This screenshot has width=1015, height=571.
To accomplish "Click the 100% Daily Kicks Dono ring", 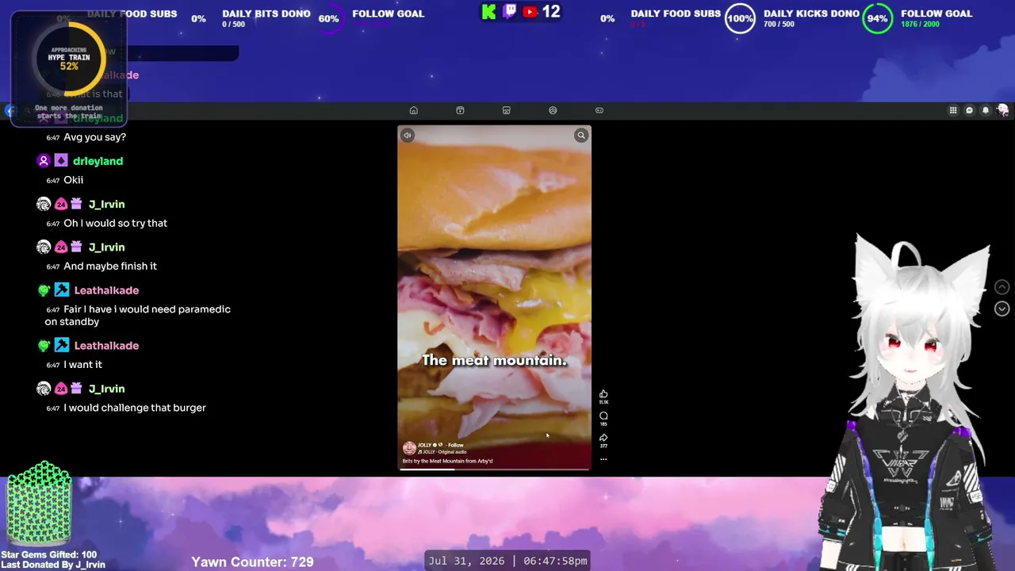I will pos(740,19).
